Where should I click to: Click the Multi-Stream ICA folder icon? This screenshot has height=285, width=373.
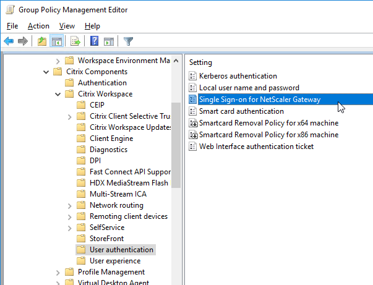click(x=81, y=194)
